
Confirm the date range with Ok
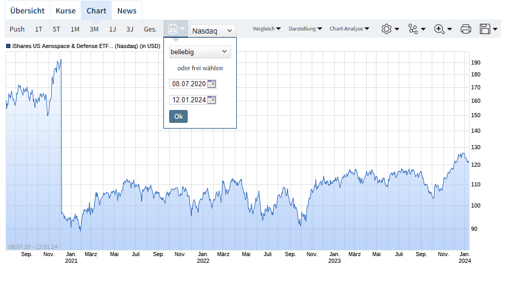178,117
